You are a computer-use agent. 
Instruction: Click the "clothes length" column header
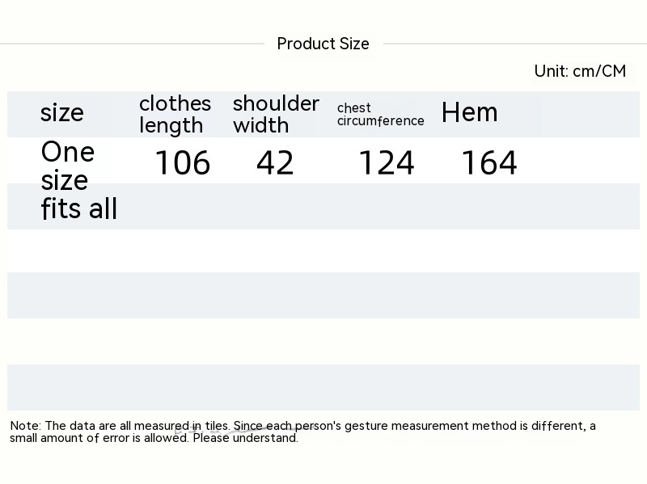[x=175, y=114]
